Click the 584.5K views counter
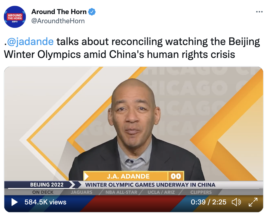This screenshot has height=219, width=268. pos(45,202)
